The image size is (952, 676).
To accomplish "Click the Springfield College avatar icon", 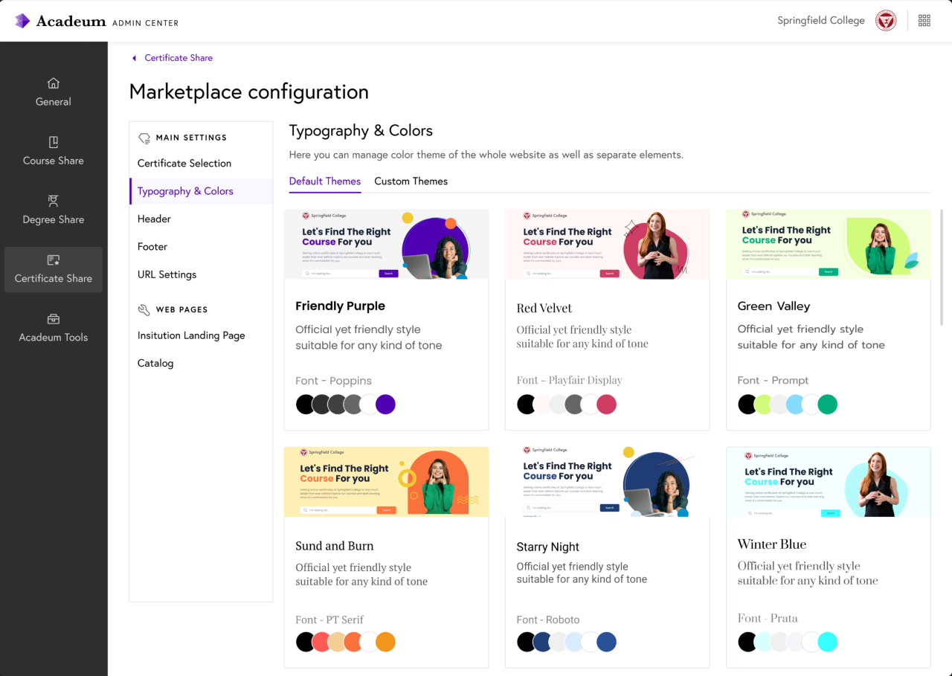I will 886,21.
